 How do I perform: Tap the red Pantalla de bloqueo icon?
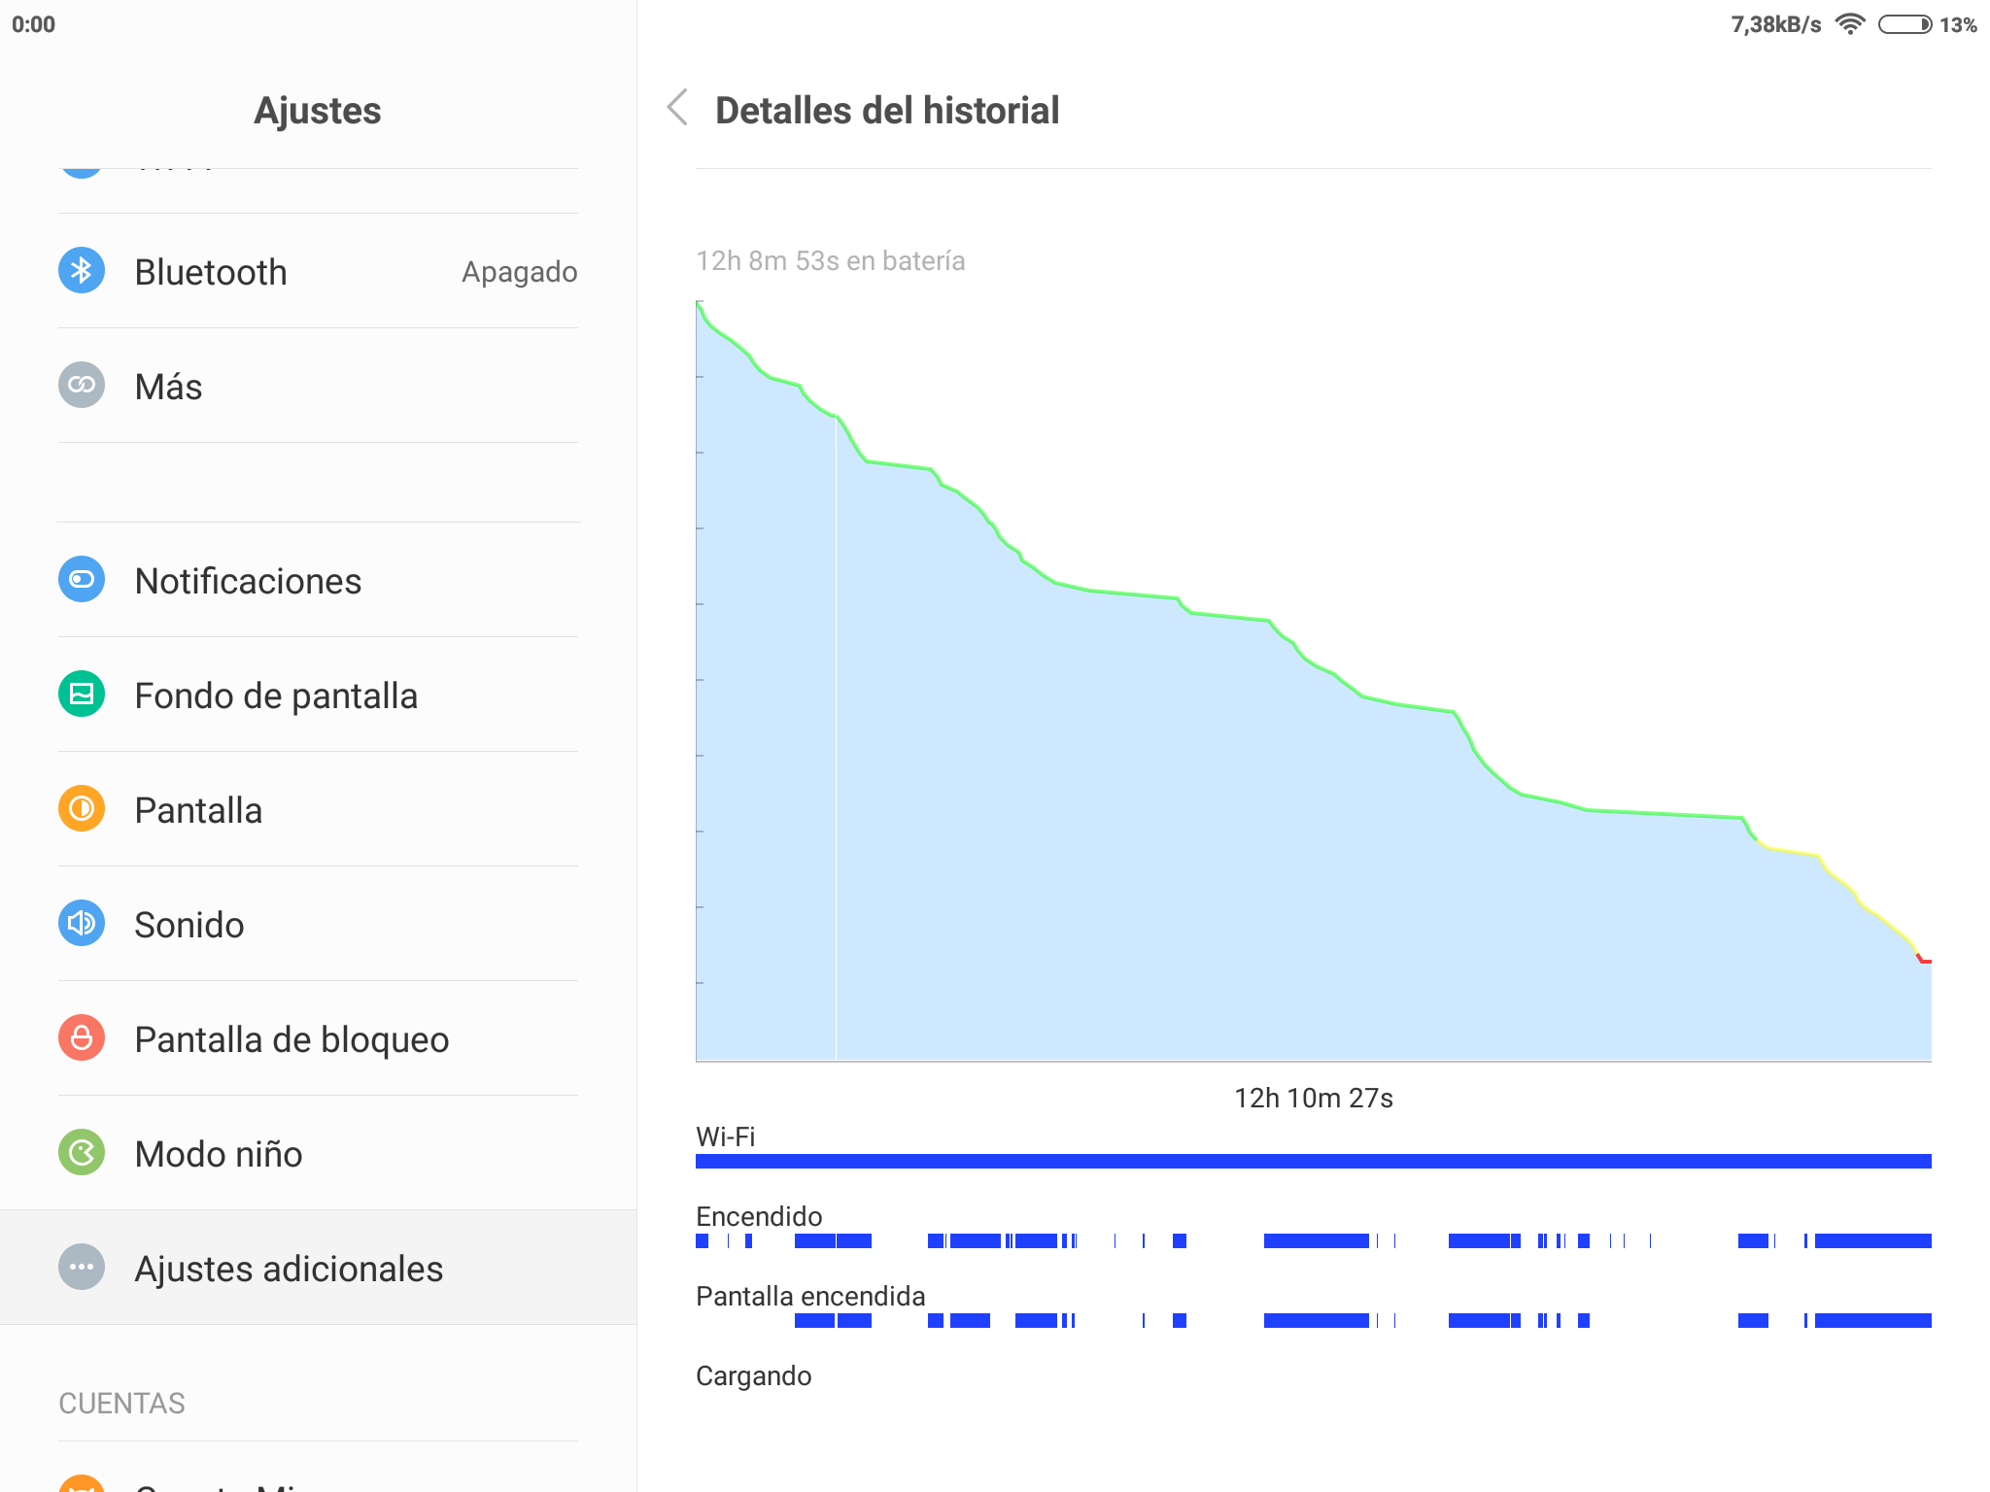82,1038
